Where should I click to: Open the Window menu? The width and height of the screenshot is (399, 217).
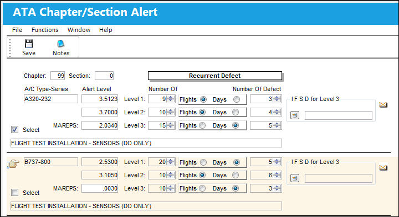(x=79, y=30)
